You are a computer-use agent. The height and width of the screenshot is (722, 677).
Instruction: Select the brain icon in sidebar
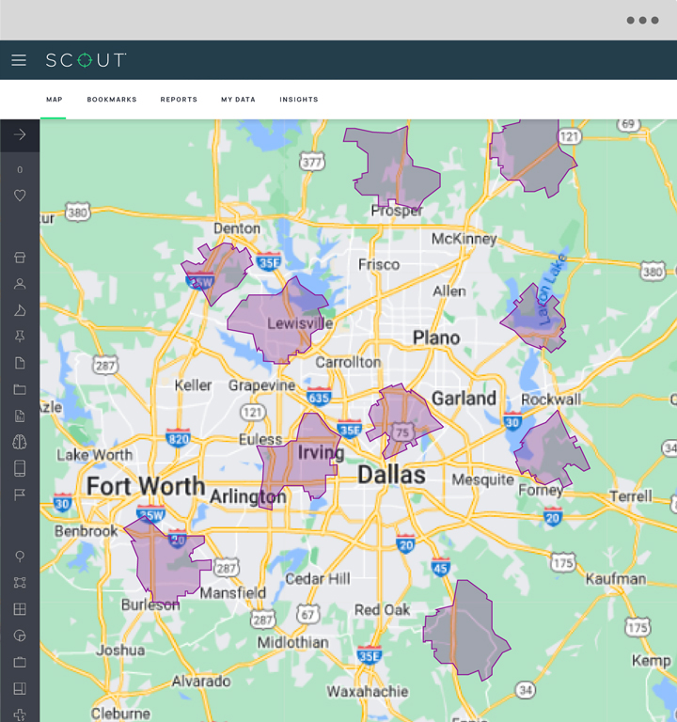click(20, 442)
